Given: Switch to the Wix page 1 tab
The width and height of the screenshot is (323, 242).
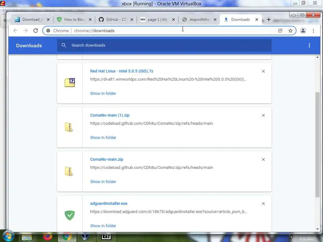Looking at the screenshot, I should 157,20.
